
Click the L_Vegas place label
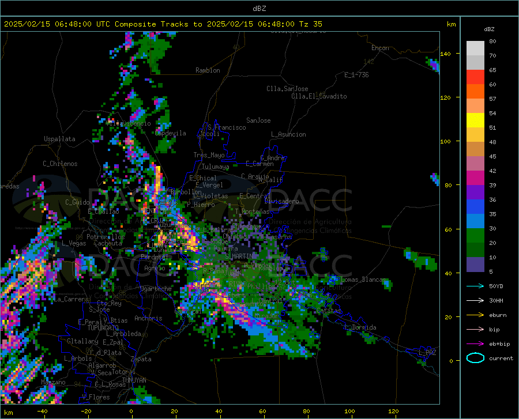tap(74, 243)
